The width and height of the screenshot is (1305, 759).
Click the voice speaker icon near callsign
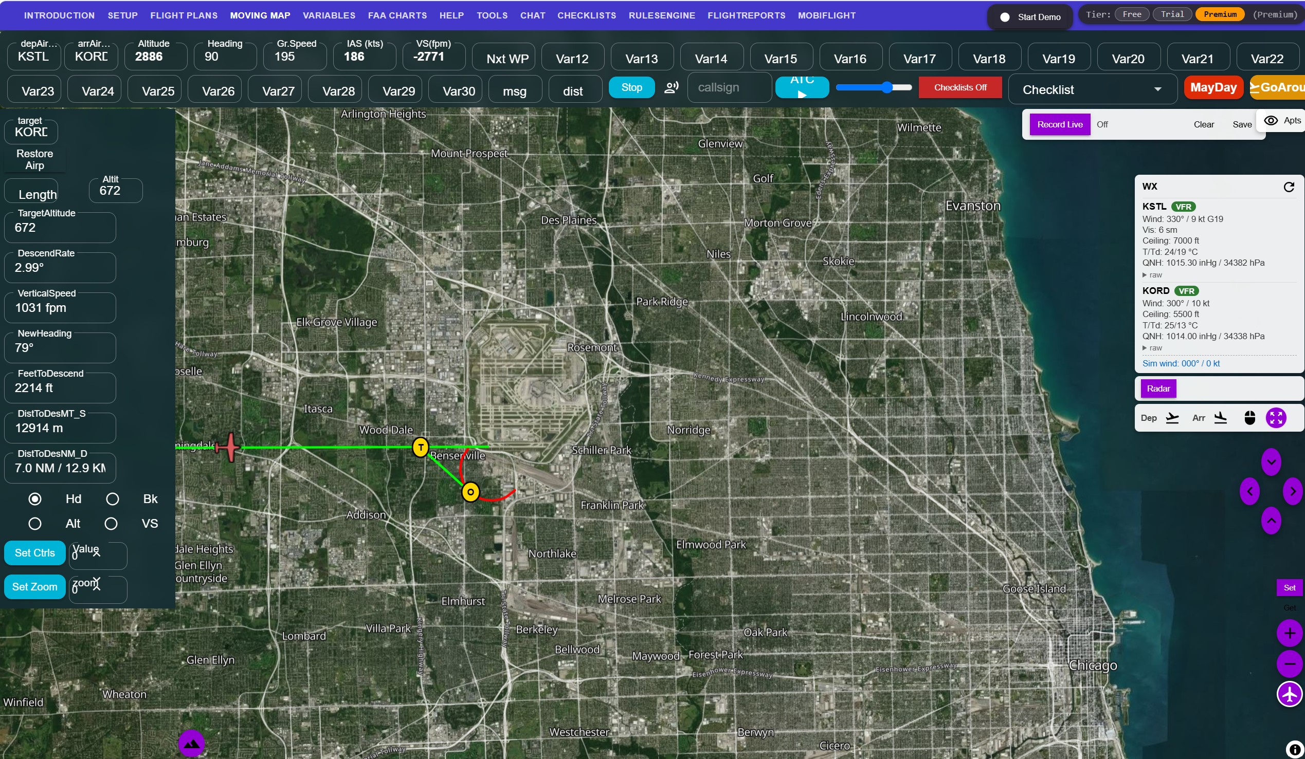tap(671, 87)
